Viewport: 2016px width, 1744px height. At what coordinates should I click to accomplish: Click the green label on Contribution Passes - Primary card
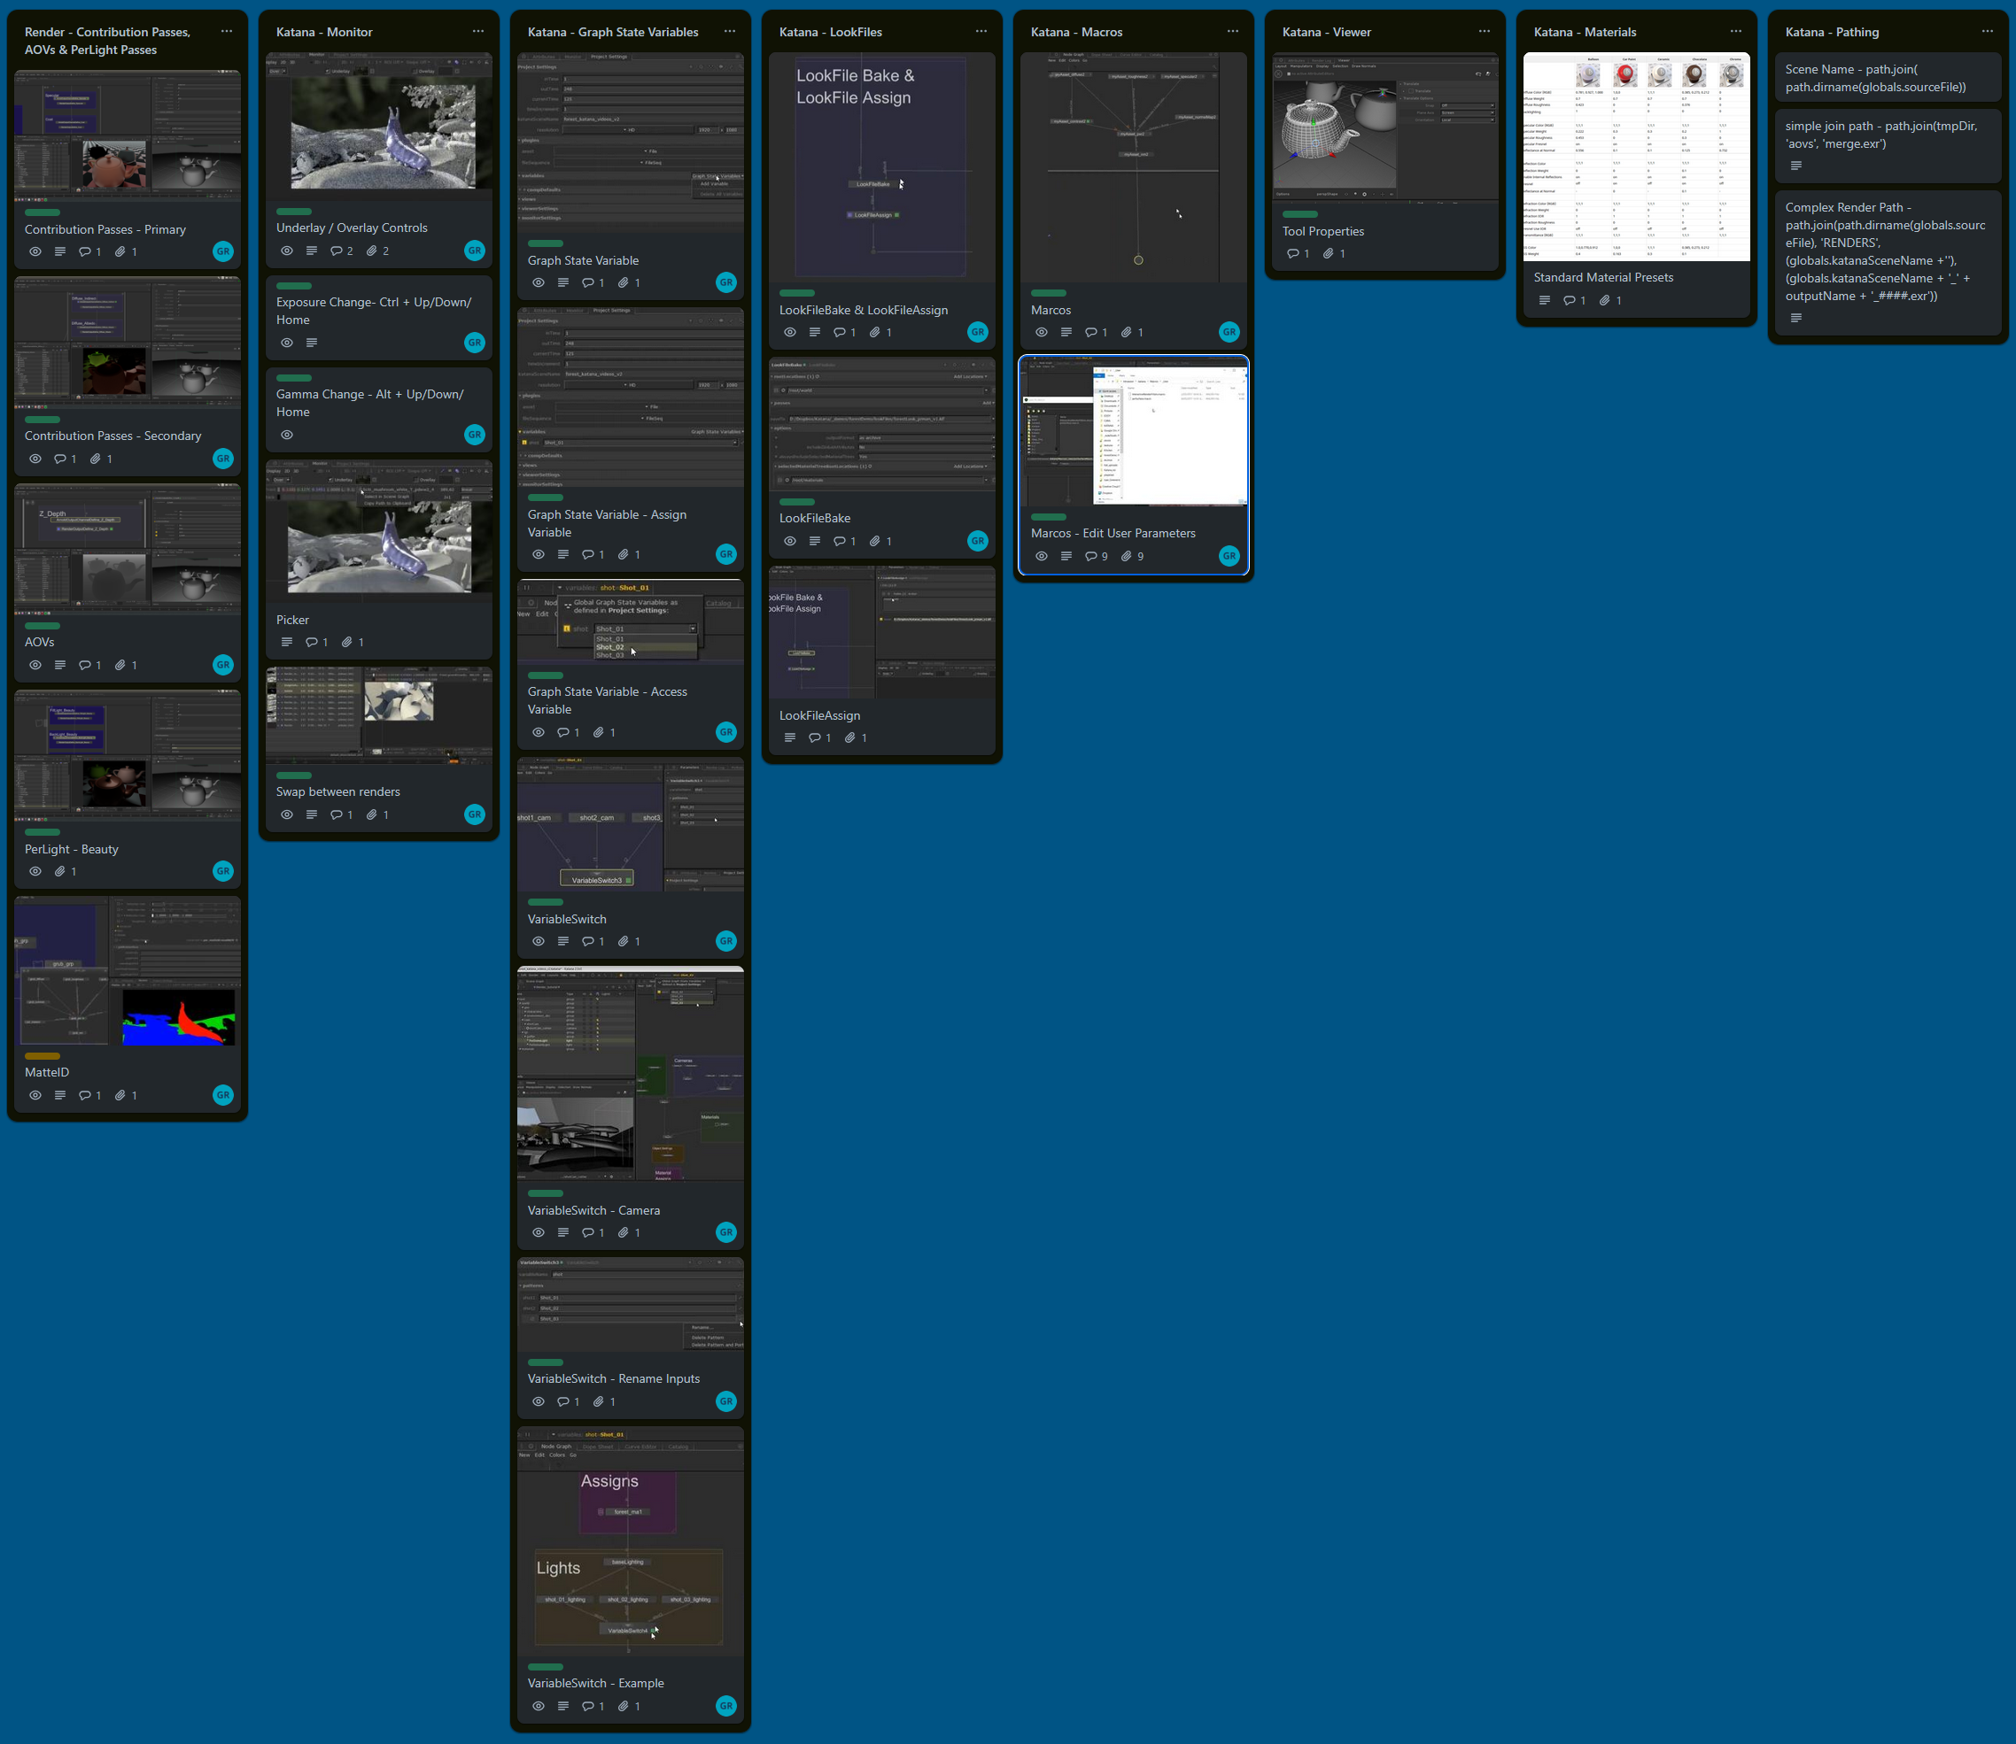pos(42,212)
